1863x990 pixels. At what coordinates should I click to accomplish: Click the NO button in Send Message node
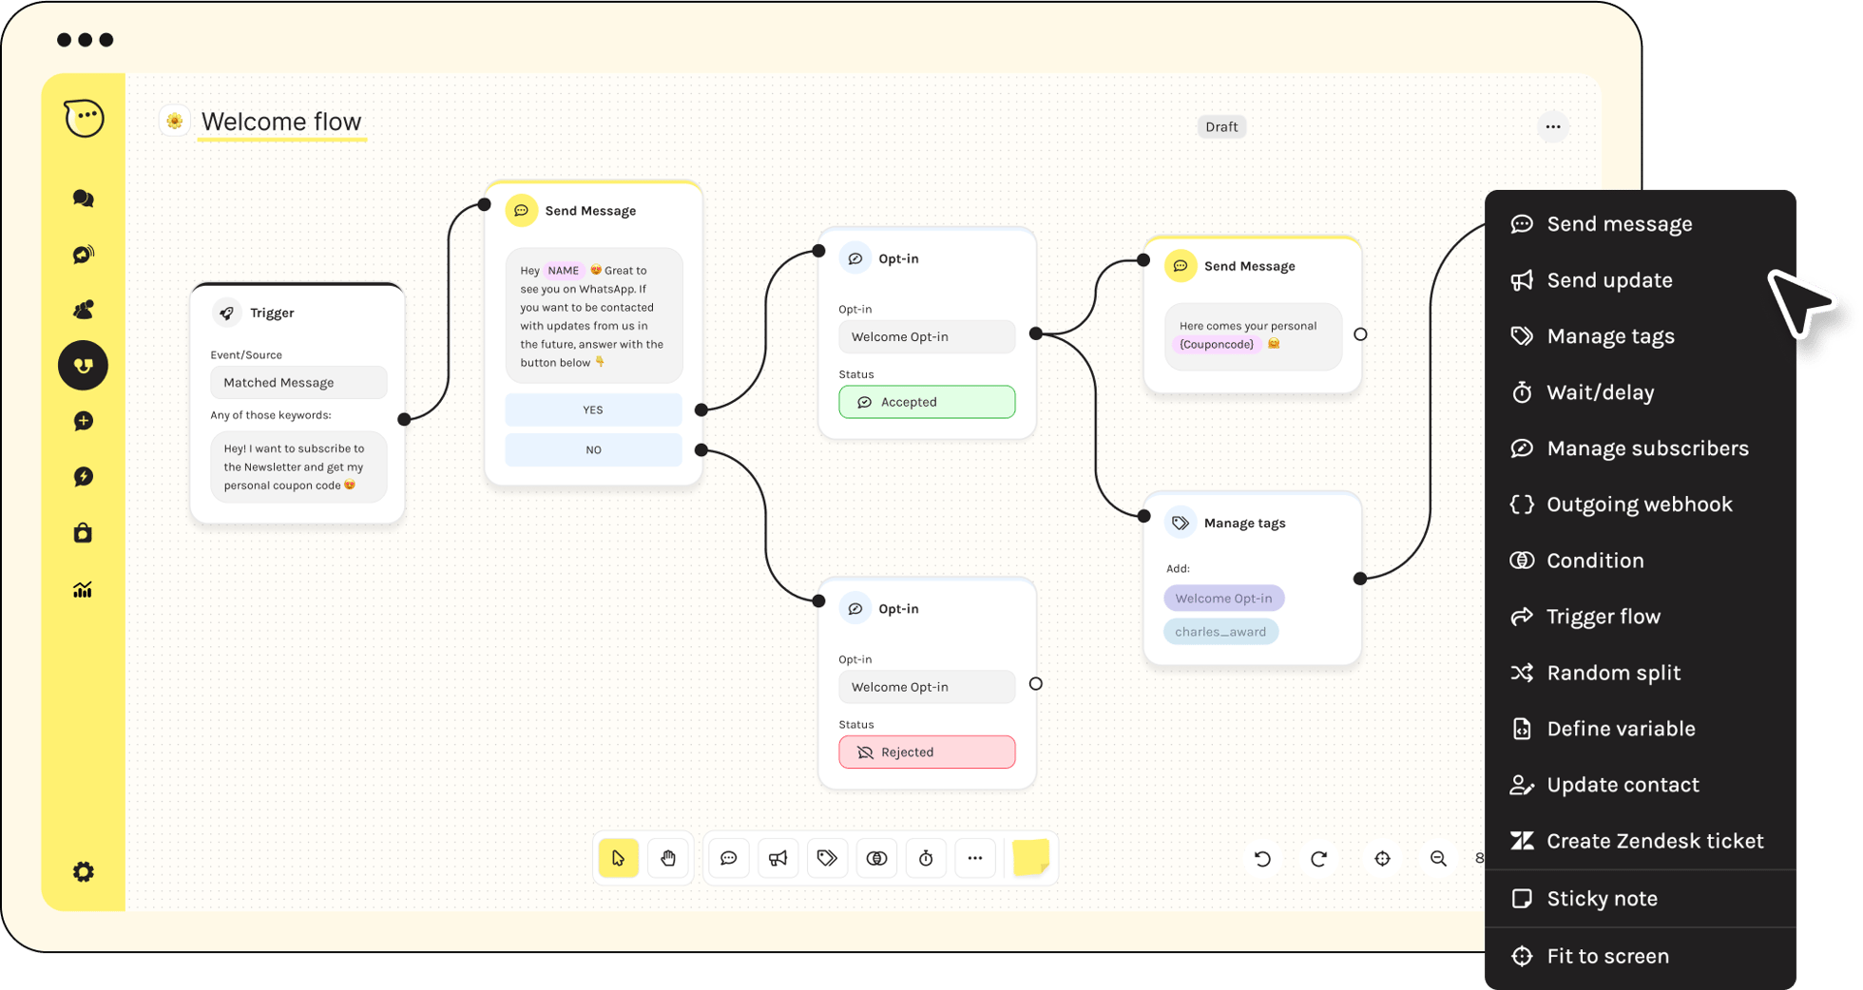click(x=593, y=449)
